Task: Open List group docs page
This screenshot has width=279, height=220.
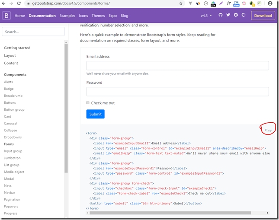Action: pyautogui.click(x=12, y=165)
